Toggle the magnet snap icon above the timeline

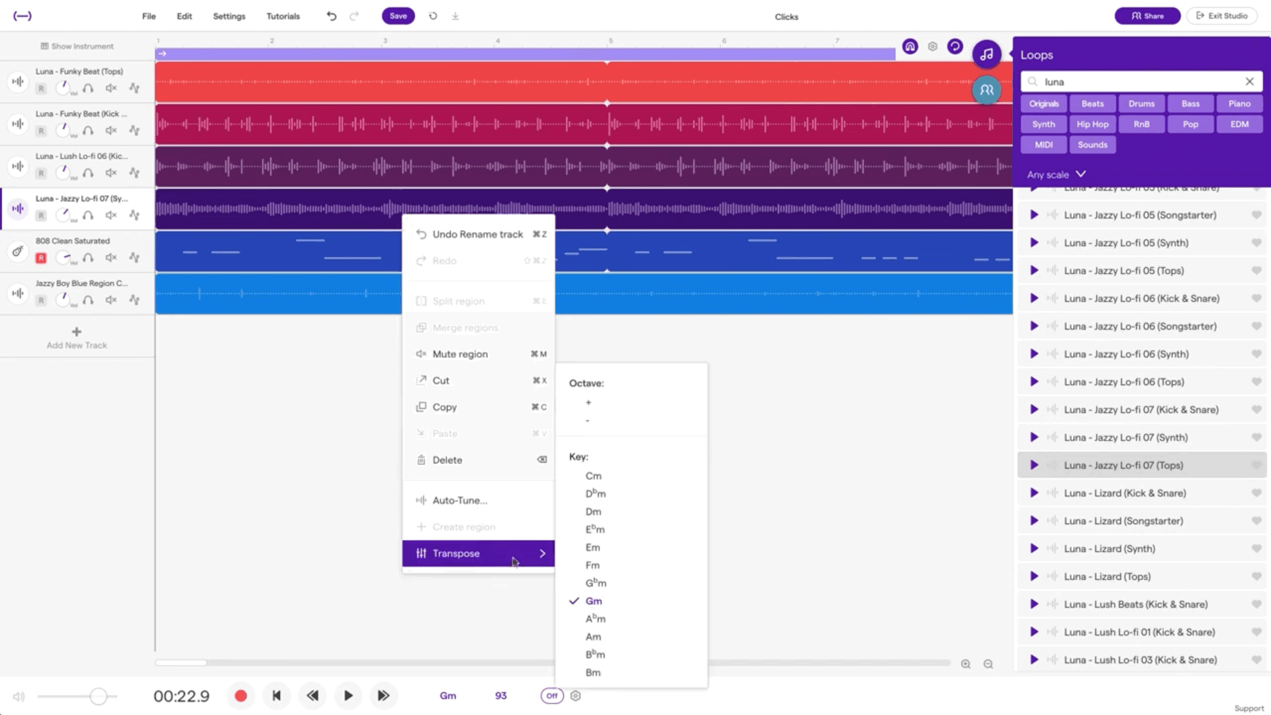[x=910, y=46]
